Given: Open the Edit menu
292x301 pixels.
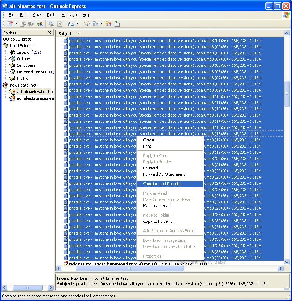Looking at the screenshot, I should click(x=23, y=15).
